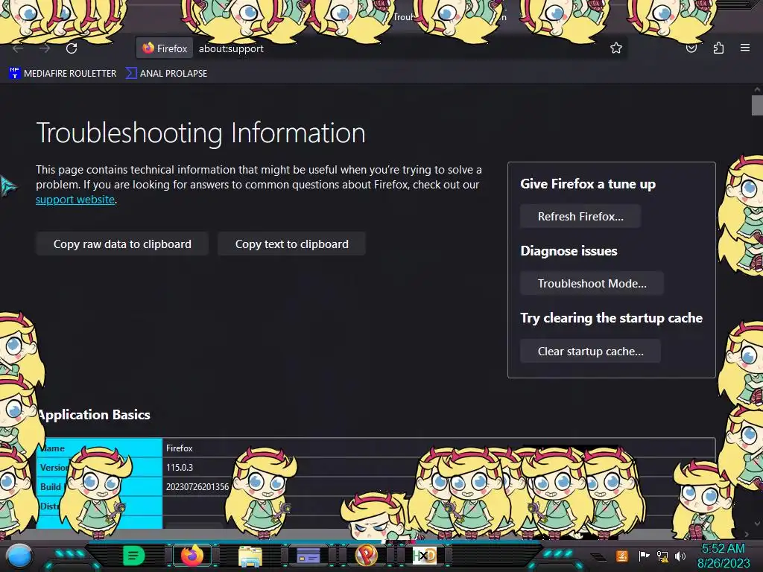
Task: Click the Troubleshoot Mode button
Action: tap(592, 284)
